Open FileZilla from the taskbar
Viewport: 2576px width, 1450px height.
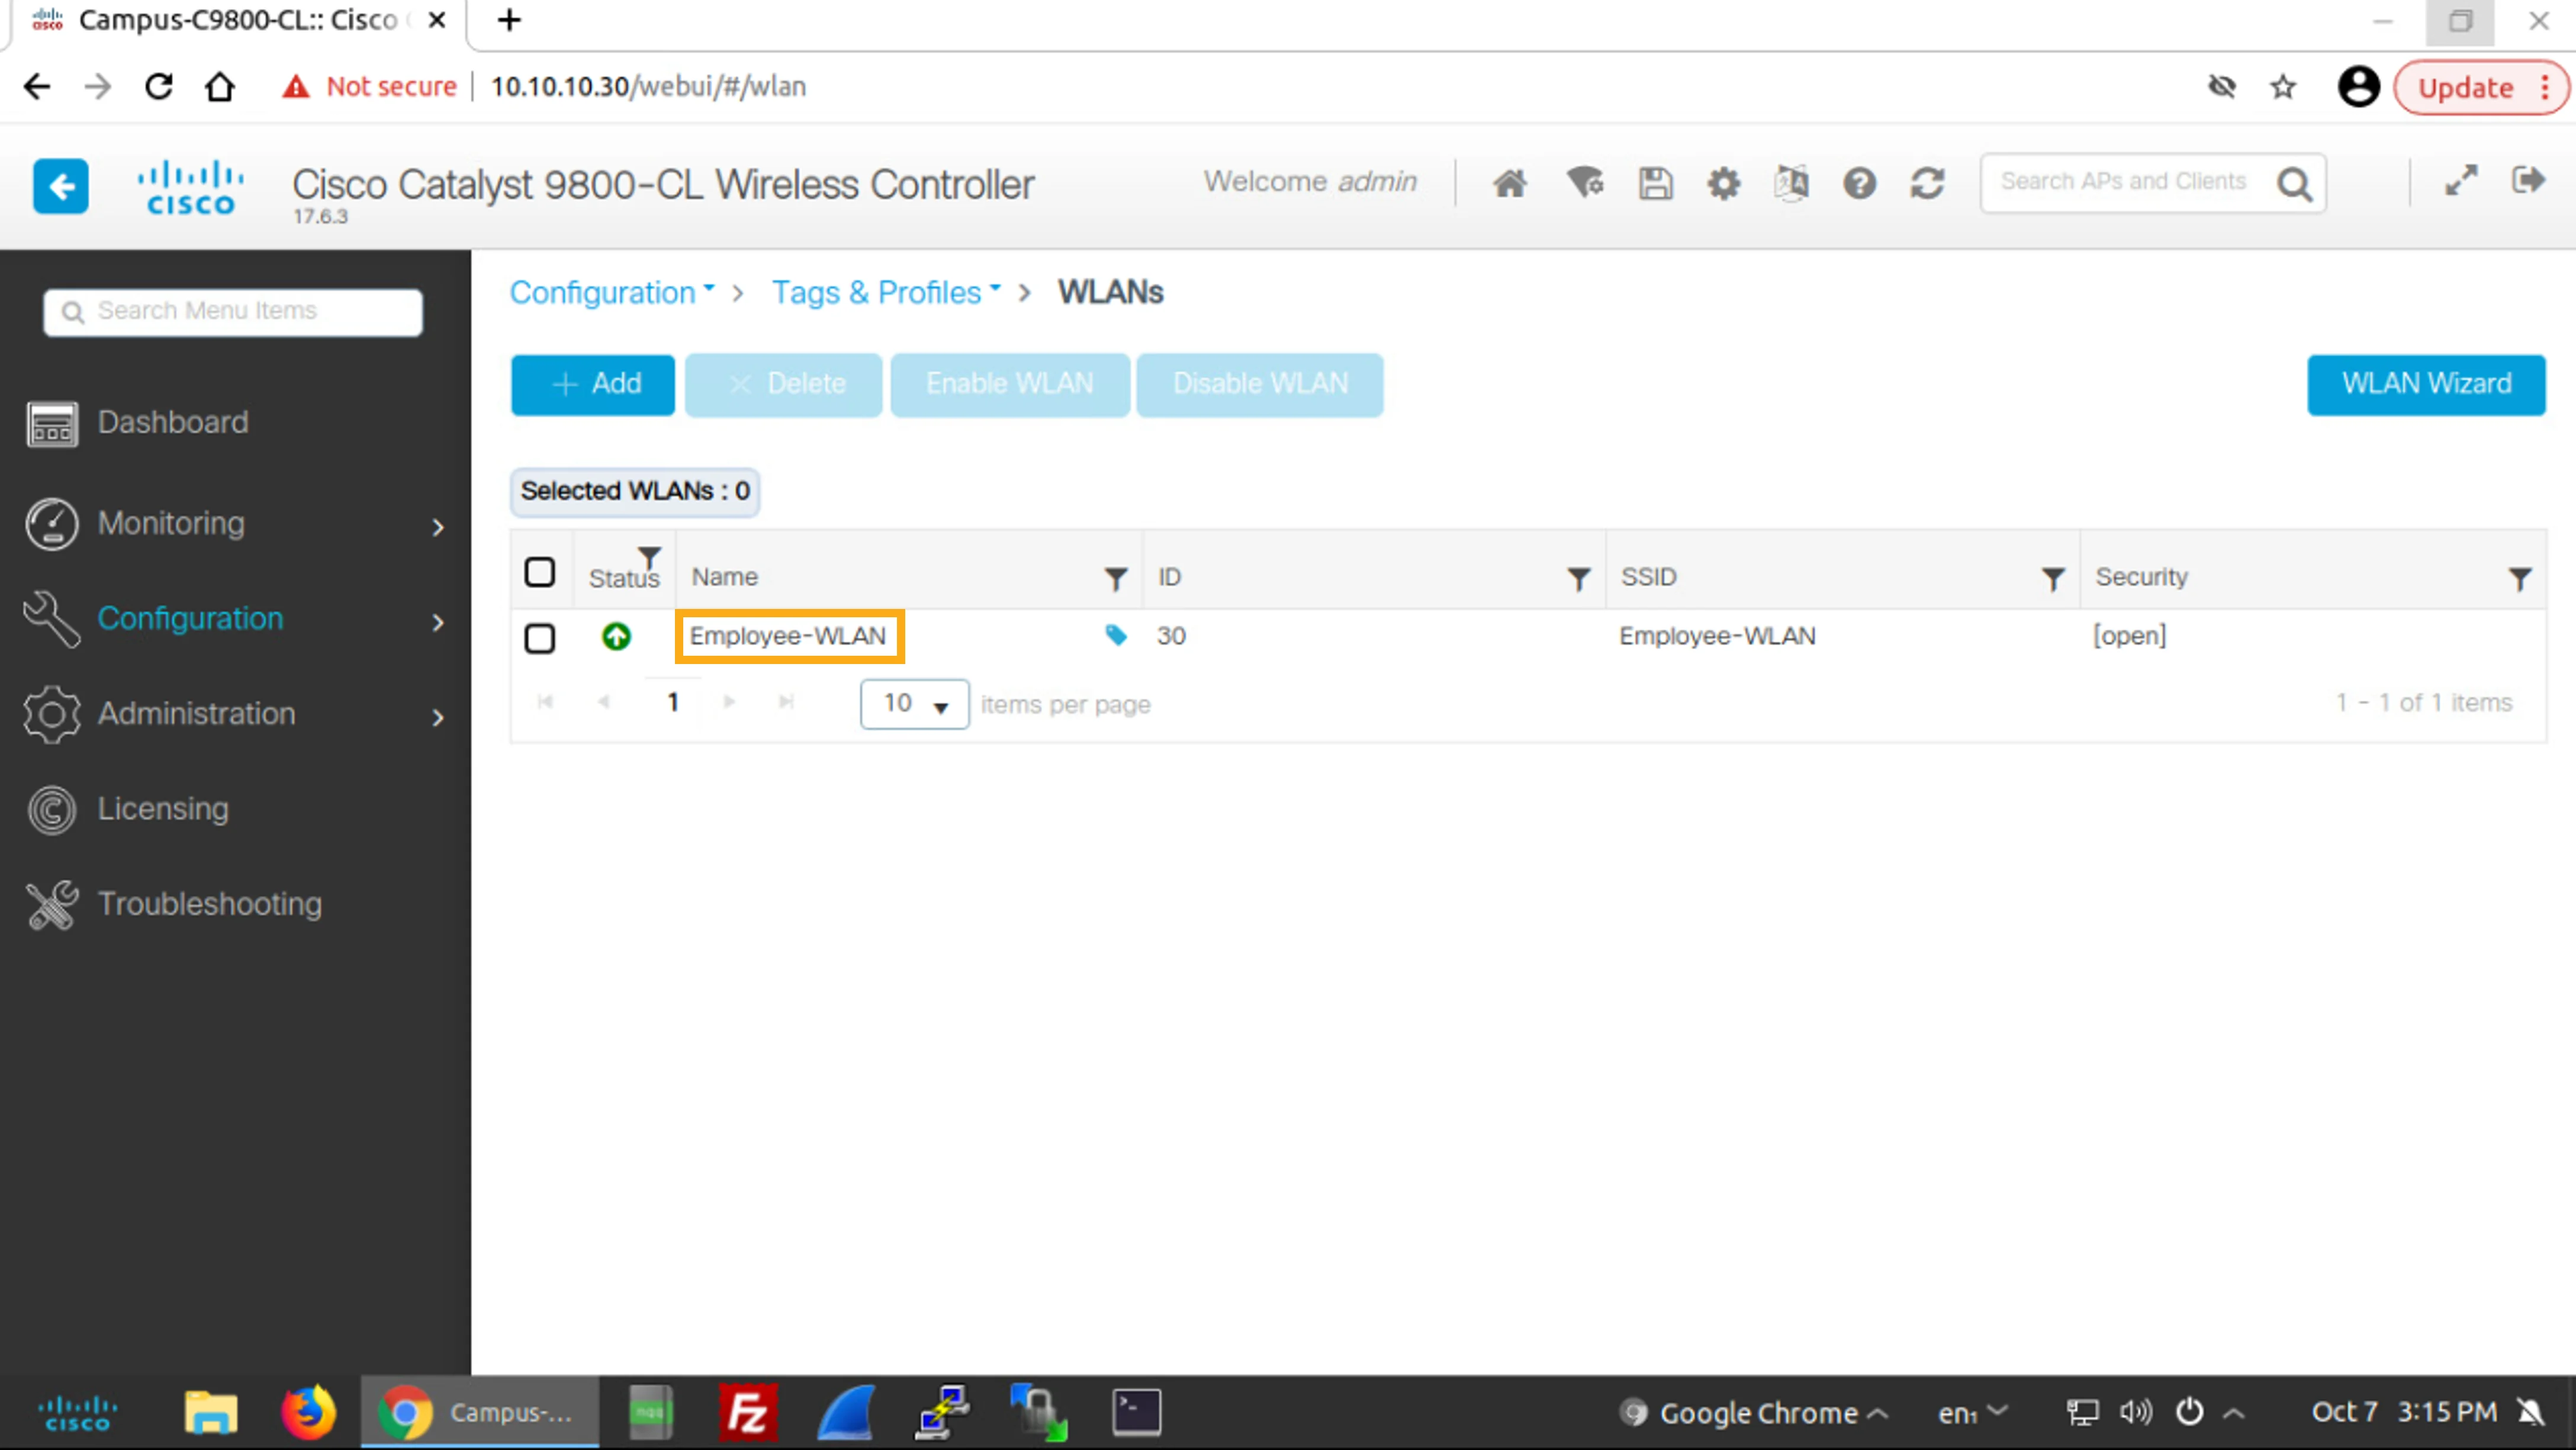point(747,1412)
